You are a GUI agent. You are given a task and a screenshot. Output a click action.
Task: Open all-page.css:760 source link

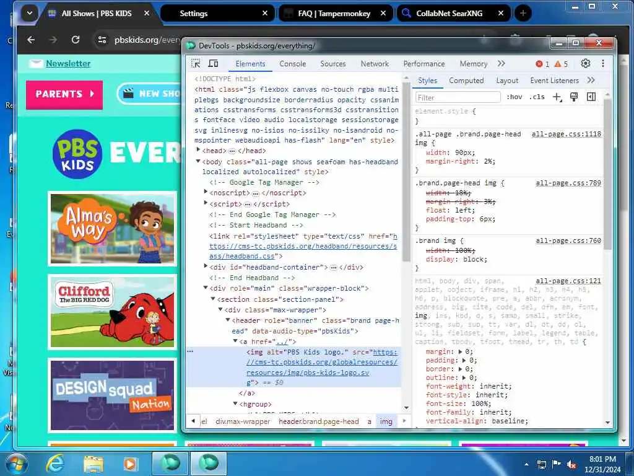[568, 240]
